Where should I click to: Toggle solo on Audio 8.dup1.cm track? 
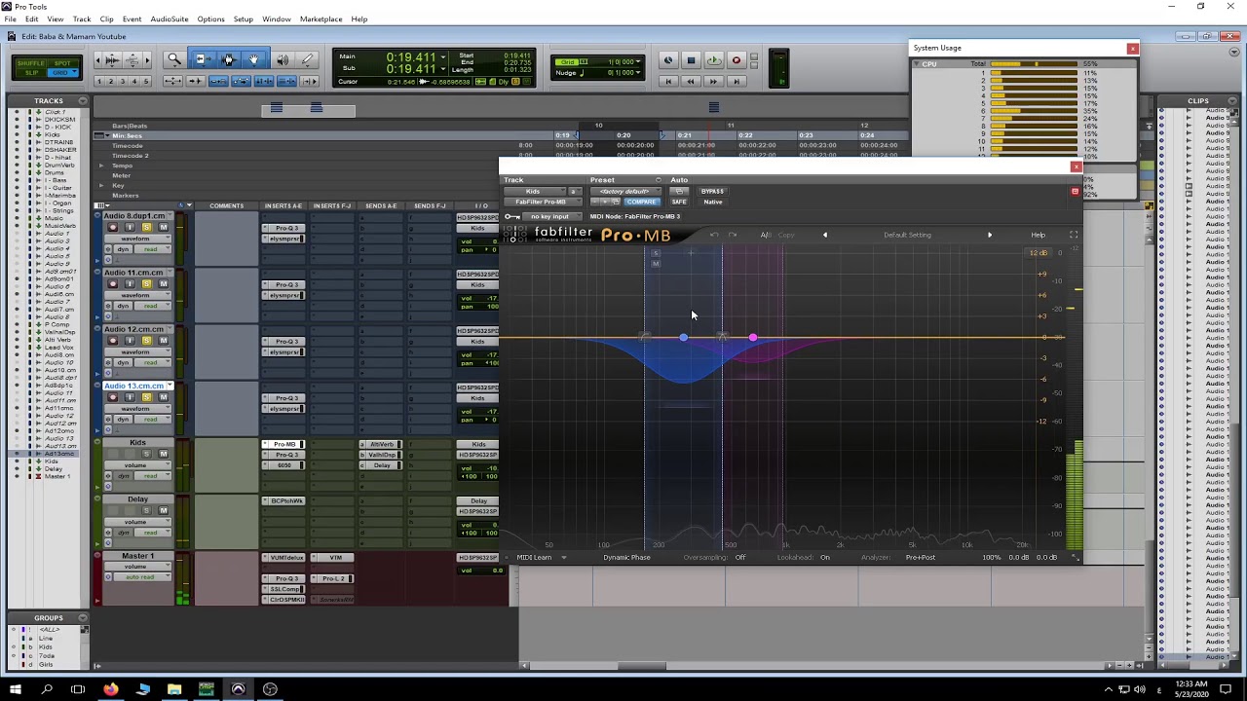[x=146, y=228]
